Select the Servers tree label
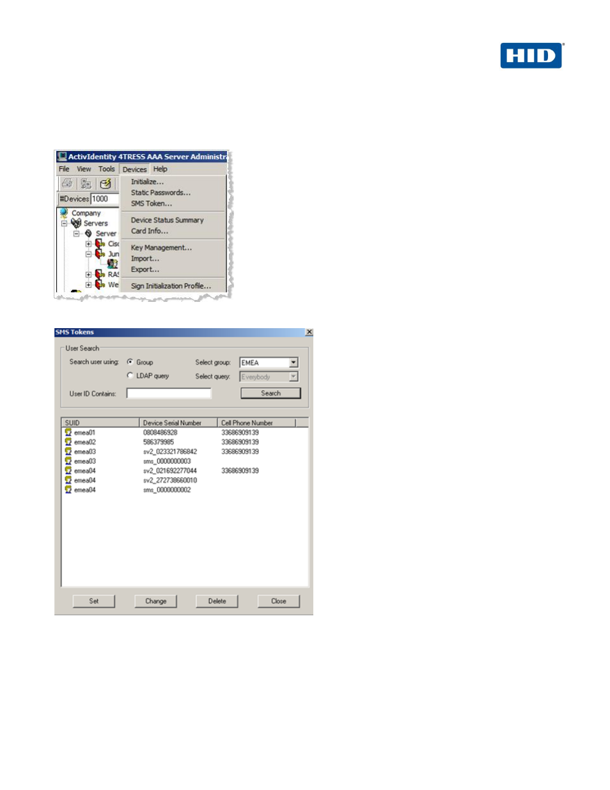The height and width of the screenshot is (790, 610). (x=96, y=223)
